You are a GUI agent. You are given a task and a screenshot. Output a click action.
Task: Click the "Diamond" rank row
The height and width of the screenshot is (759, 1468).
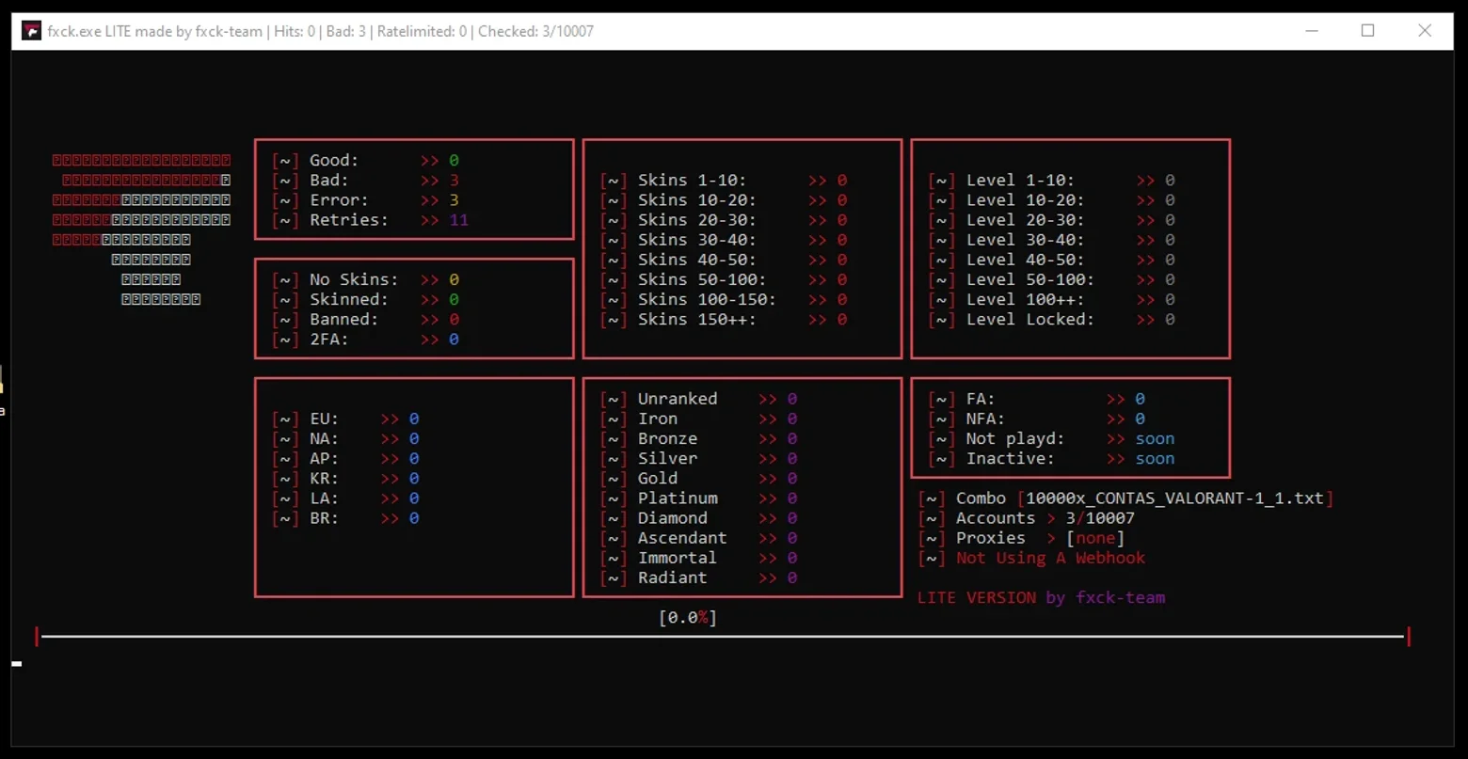coord(699,518)
